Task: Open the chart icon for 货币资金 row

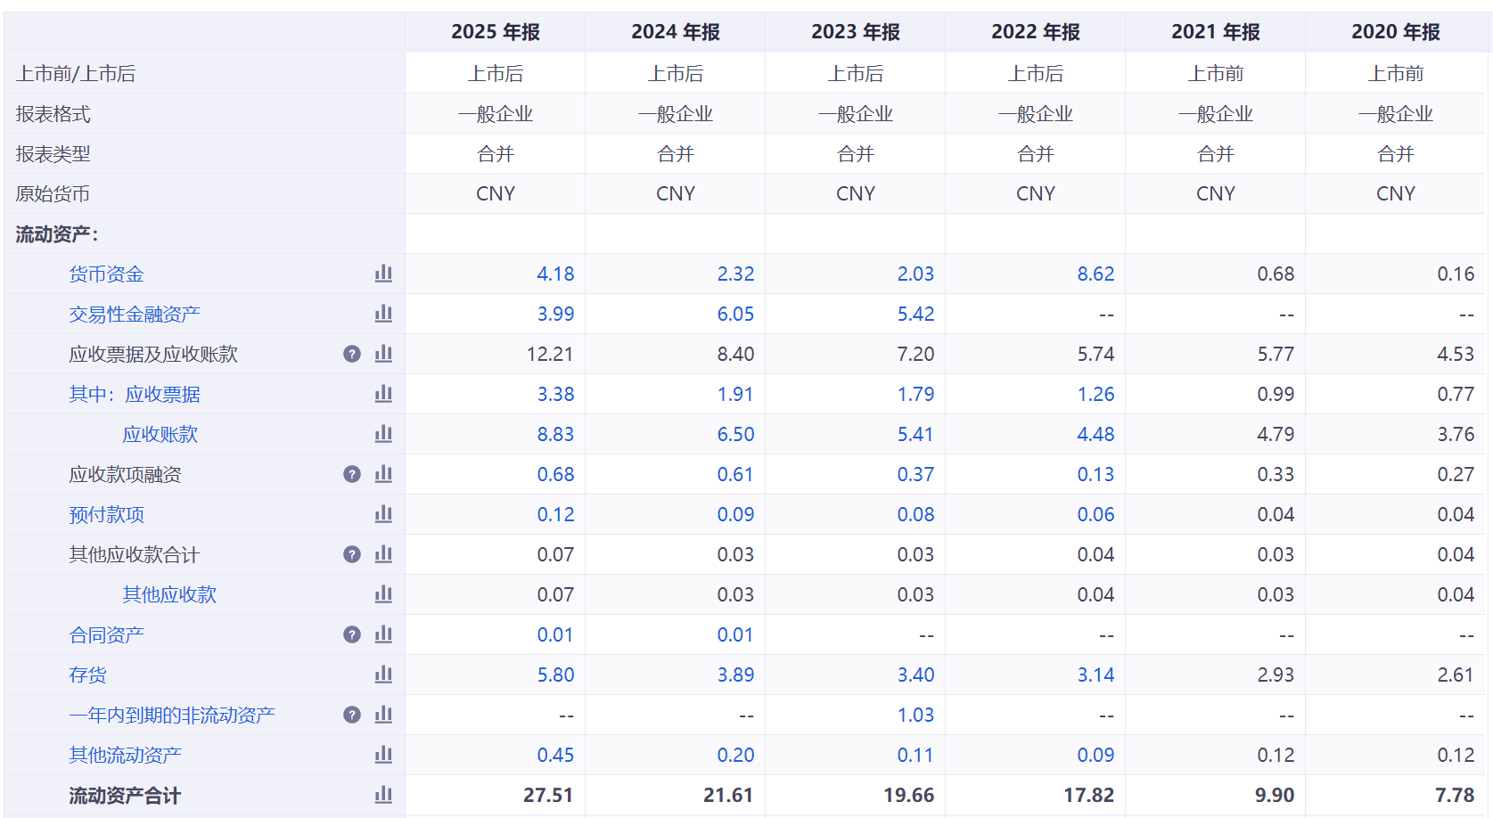Action: [383, 274]
